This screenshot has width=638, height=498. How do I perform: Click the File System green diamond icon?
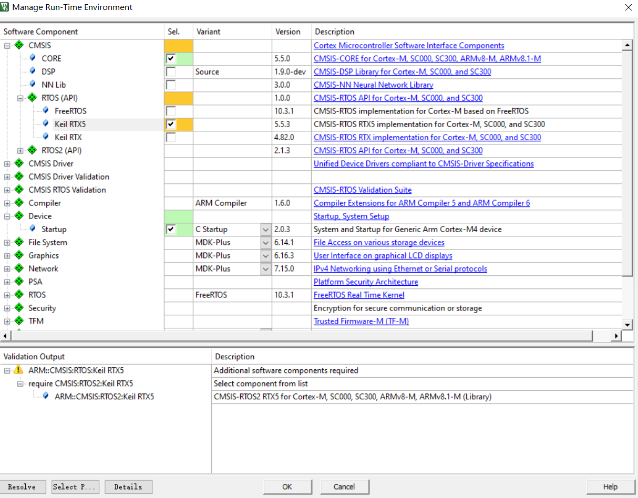(x=19, y=242)
